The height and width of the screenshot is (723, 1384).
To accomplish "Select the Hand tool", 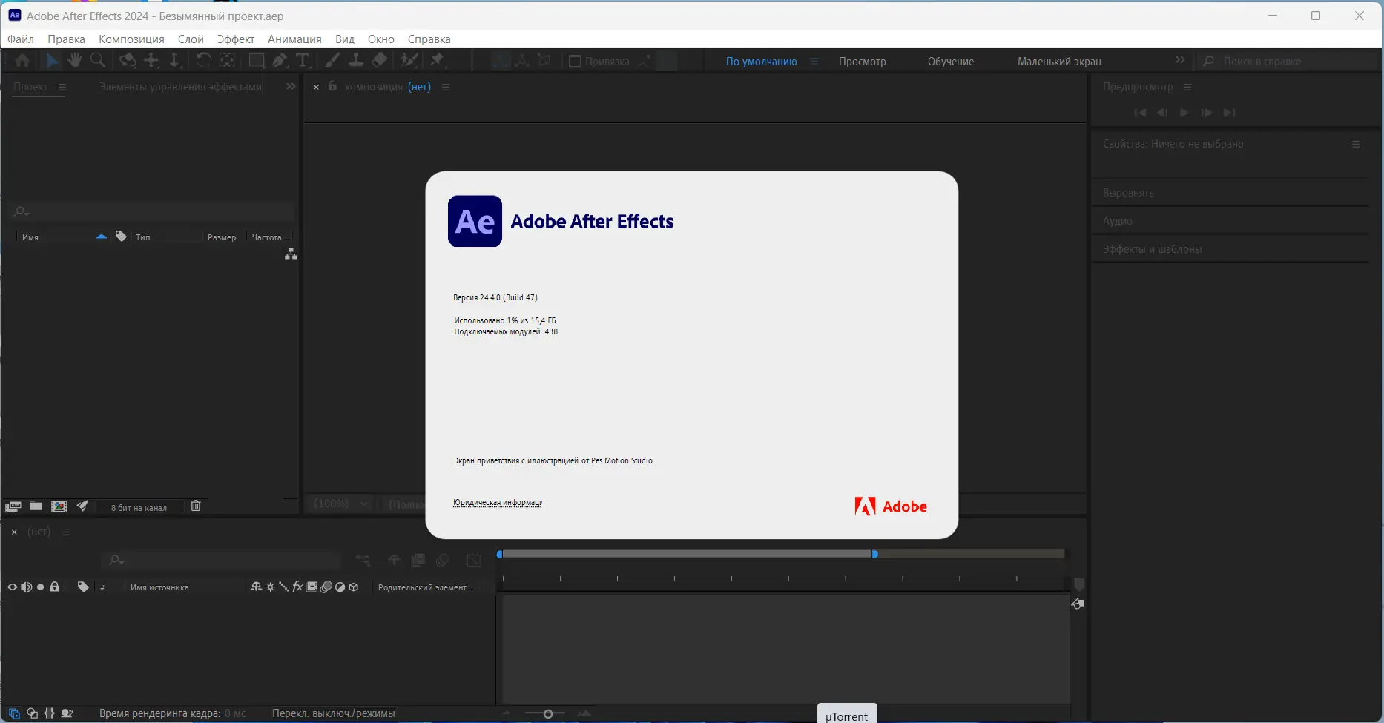I will point(75,61).
